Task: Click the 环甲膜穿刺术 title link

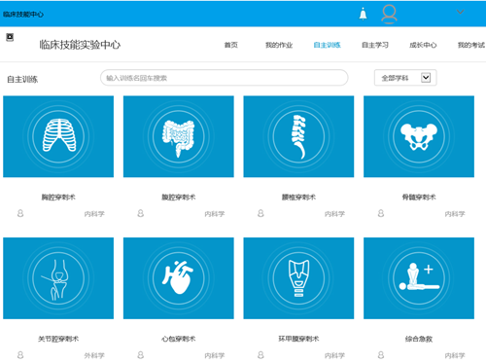Action: click(298, 339)
